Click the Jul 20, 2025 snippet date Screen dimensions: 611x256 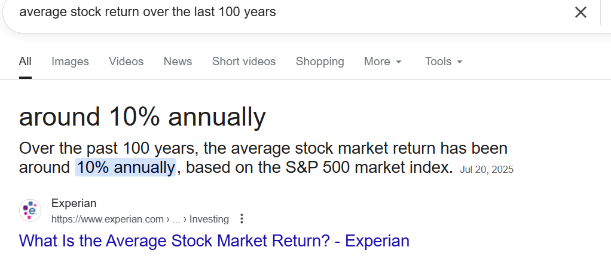487,169
